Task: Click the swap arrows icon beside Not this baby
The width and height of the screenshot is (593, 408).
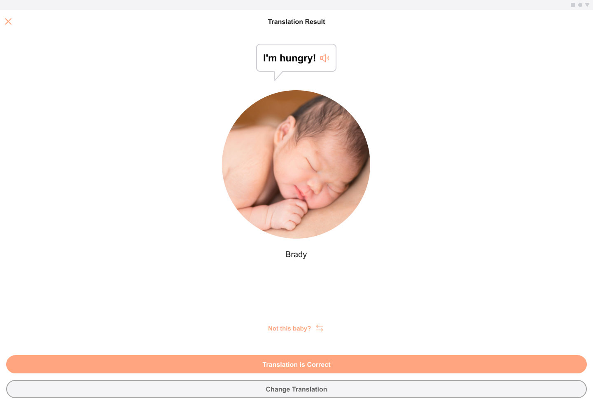Action: pos(320,328)
